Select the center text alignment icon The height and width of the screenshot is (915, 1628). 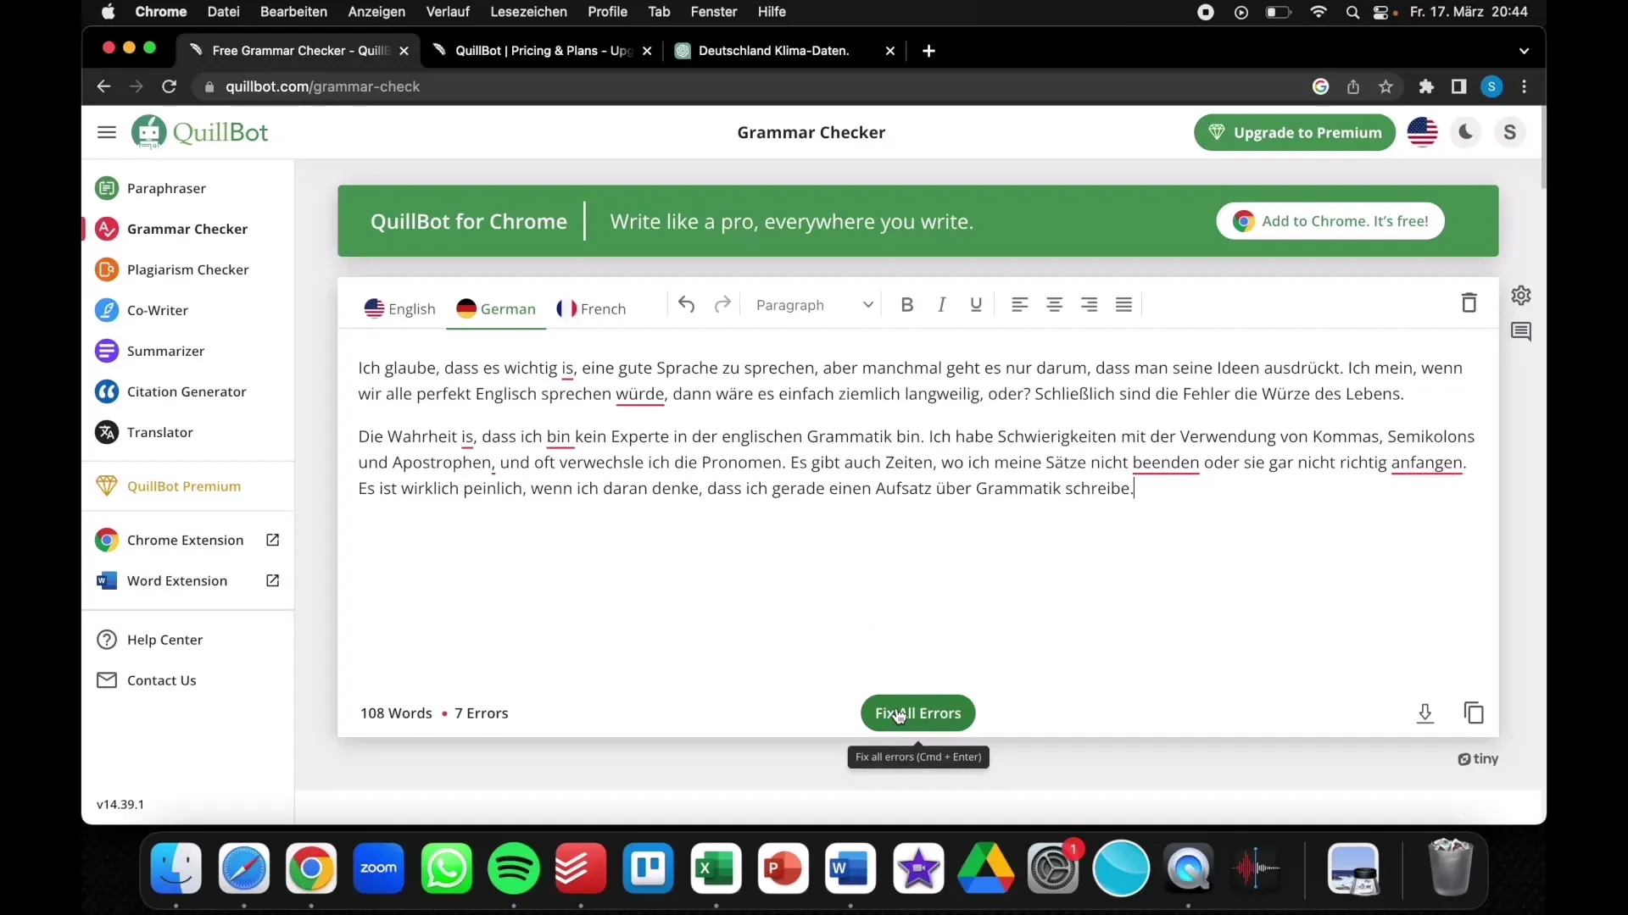coord(1053,304)
